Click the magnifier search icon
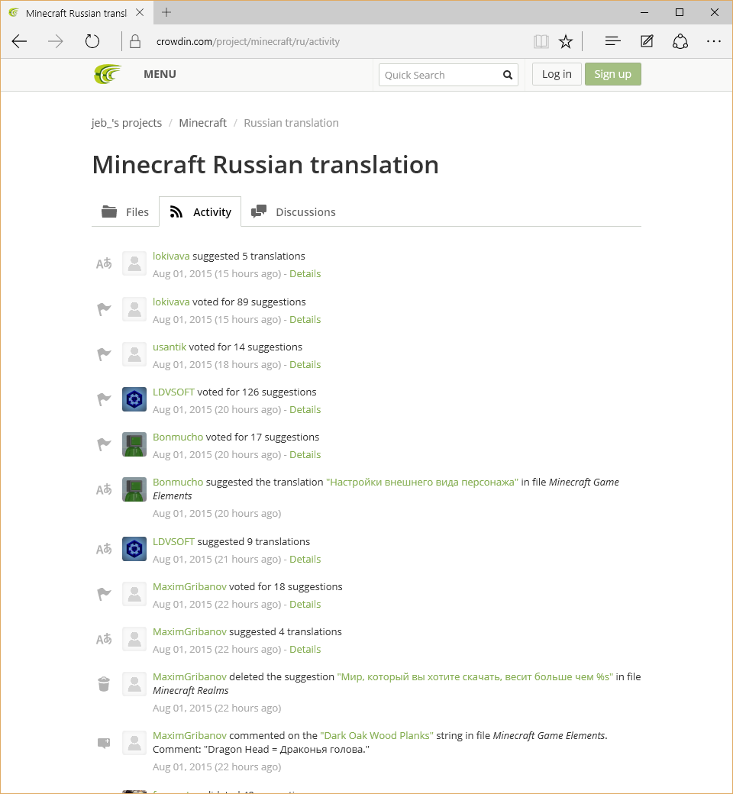 click(508, 75)
